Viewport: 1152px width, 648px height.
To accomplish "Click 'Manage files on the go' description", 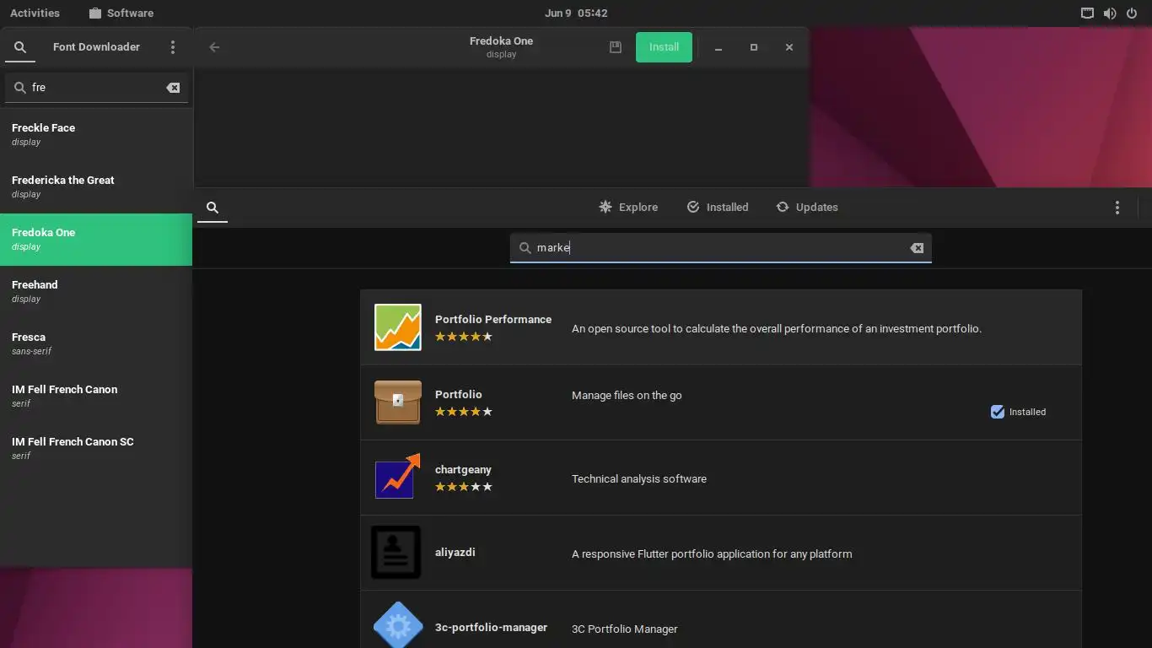I will [x=627, y=396].
